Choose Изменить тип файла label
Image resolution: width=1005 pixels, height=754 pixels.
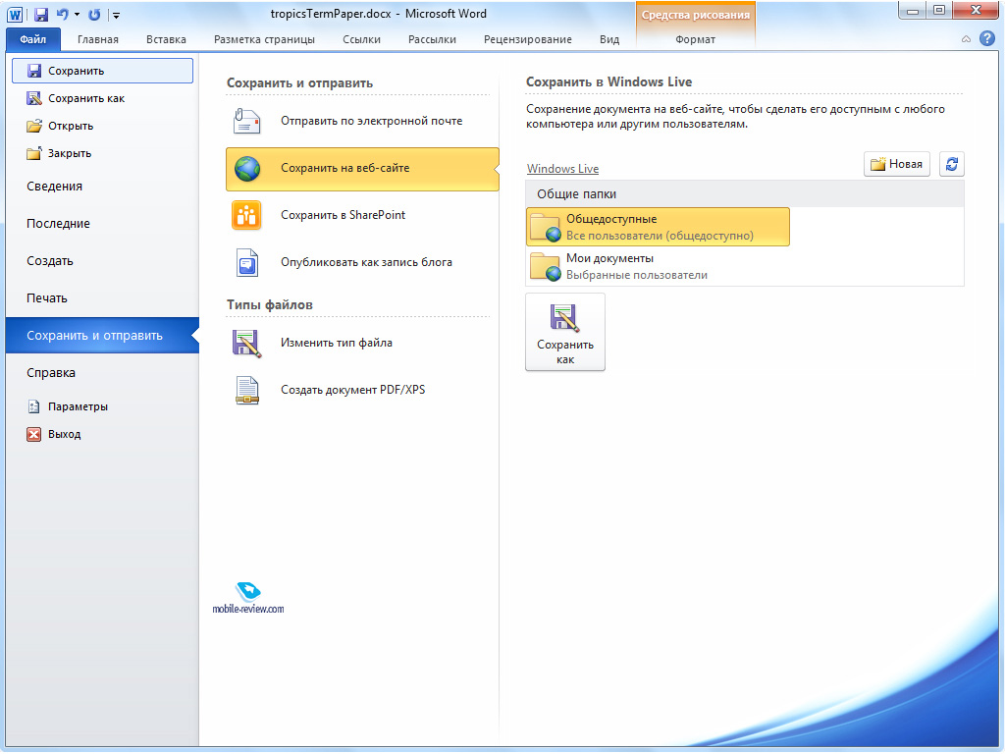pyautogui.click(x=337, y=343)
